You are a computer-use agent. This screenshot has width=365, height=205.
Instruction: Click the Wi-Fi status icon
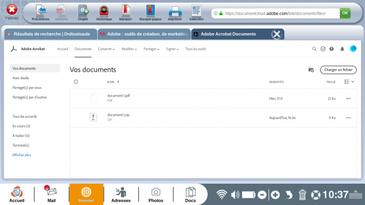(x=222, y=194)
